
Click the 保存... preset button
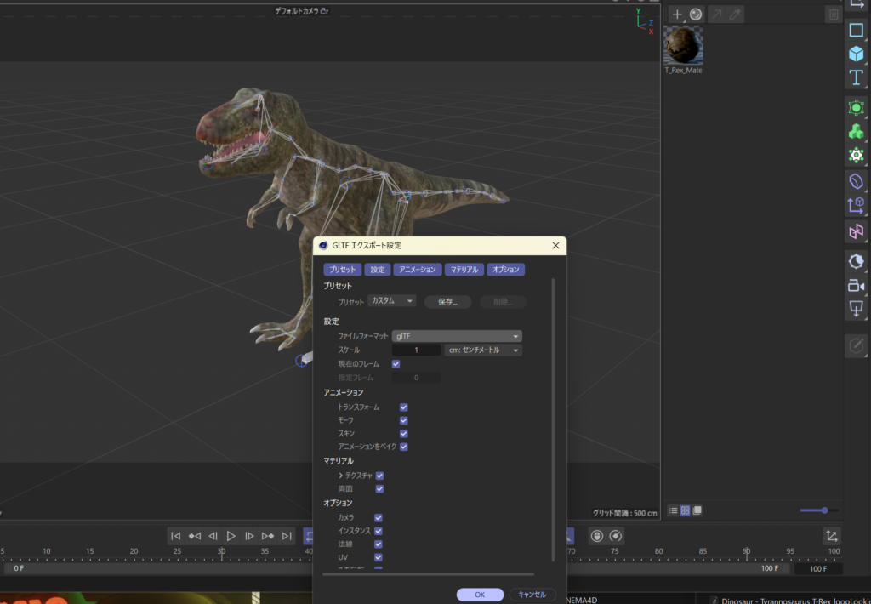coord(447,301)
